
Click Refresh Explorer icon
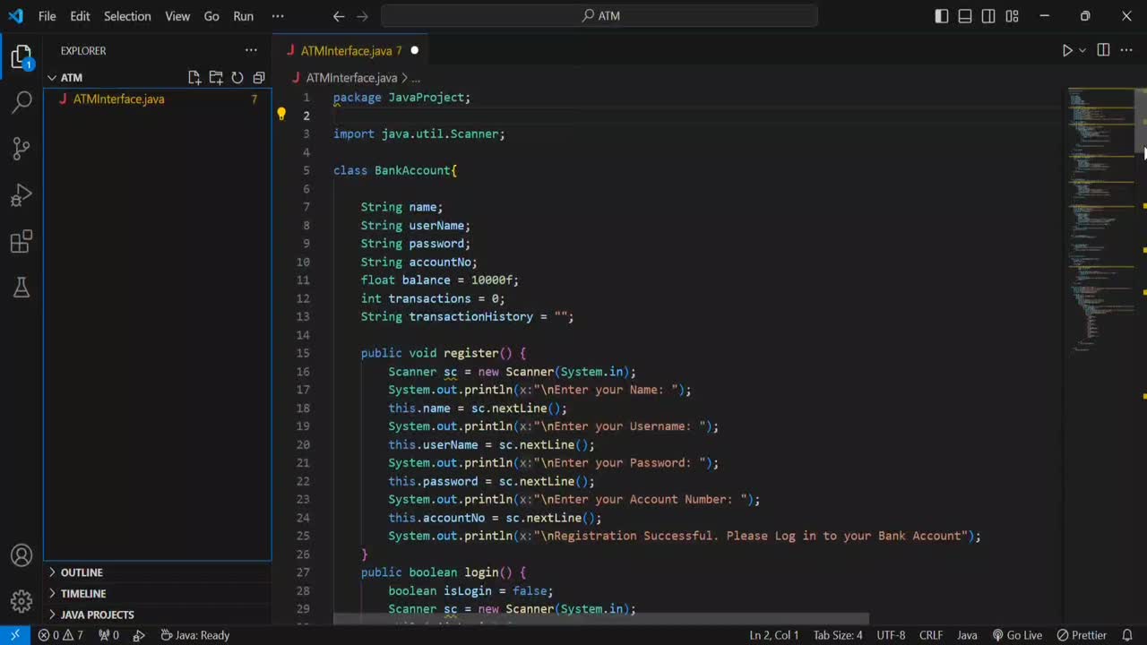click(x=237, y=78)
